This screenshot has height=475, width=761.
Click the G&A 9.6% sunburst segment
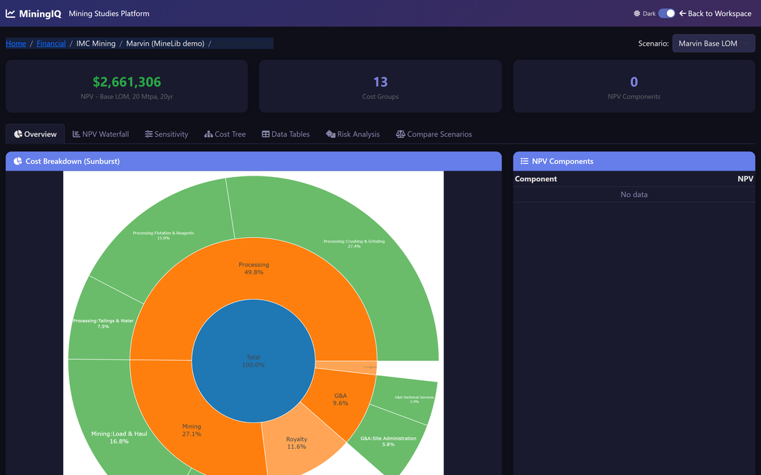[x=340, y=399]
